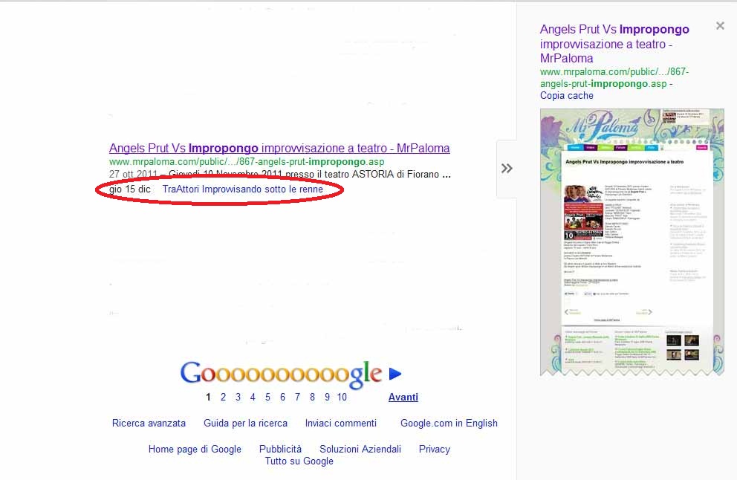Open Ricerca avanzata

pos(149,424)
